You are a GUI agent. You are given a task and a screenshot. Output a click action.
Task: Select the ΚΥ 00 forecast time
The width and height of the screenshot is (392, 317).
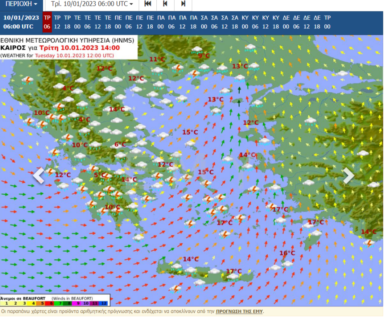tap(245, 22)
